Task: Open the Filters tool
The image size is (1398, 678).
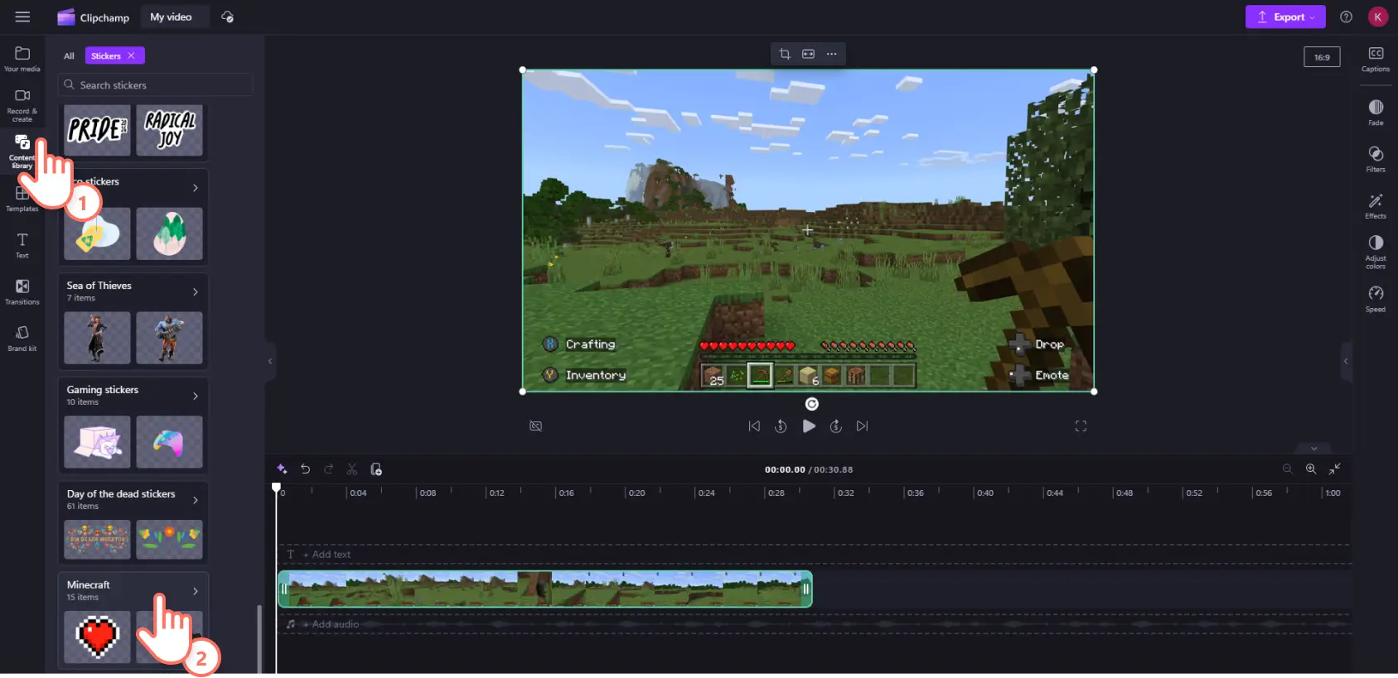Action: (x=1375, y=158)
